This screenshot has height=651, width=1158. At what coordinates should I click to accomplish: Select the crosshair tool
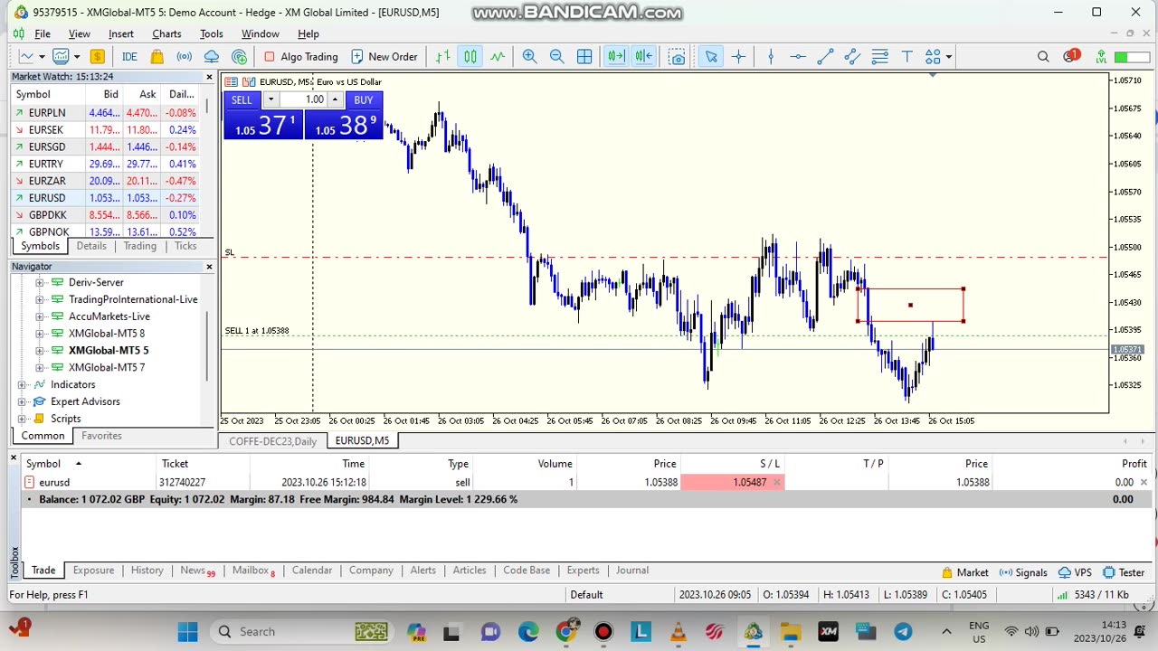tap(738, 56)
